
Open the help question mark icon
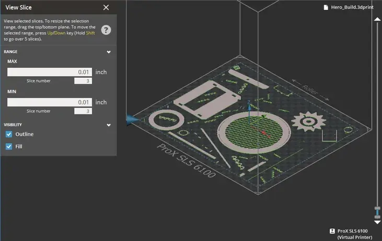[106, 30]
